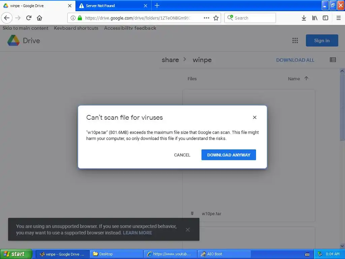The image size is (345, 259).
Task: Reload the current page
Action: (29, 18)
